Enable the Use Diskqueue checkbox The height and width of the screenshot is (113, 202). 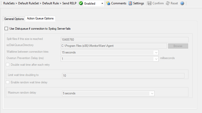tap(6, 29)
